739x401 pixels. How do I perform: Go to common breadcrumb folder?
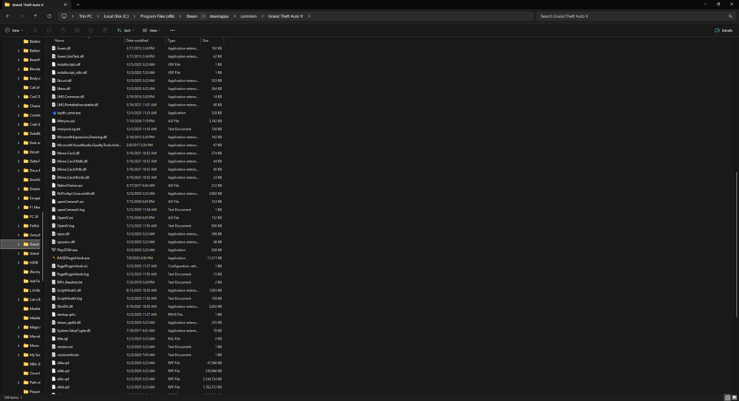pyautogui.click(x=248, y=16)
